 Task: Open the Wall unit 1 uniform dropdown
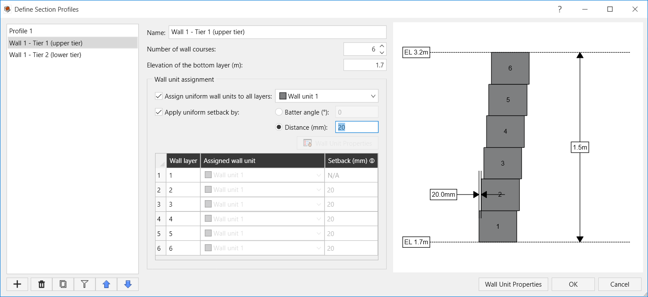[x=327, y=96]
